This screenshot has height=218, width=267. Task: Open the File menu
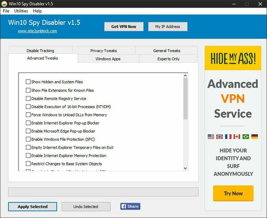pos(6,11)
